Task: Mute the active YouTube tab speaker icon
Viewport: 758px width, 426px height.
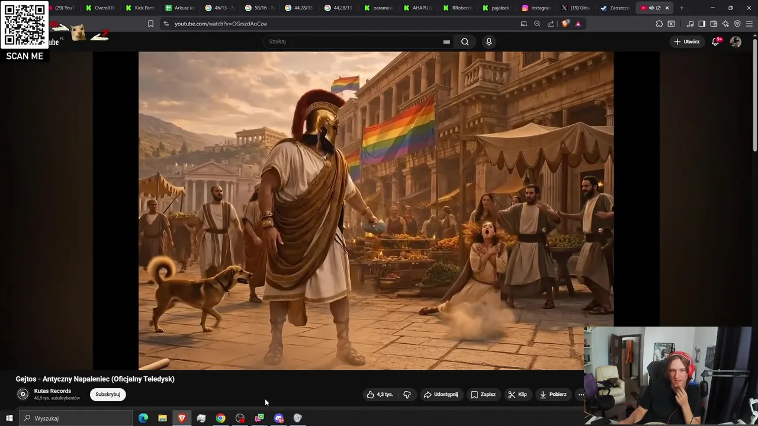Action: pyautogui.click(x=651, y=8)
